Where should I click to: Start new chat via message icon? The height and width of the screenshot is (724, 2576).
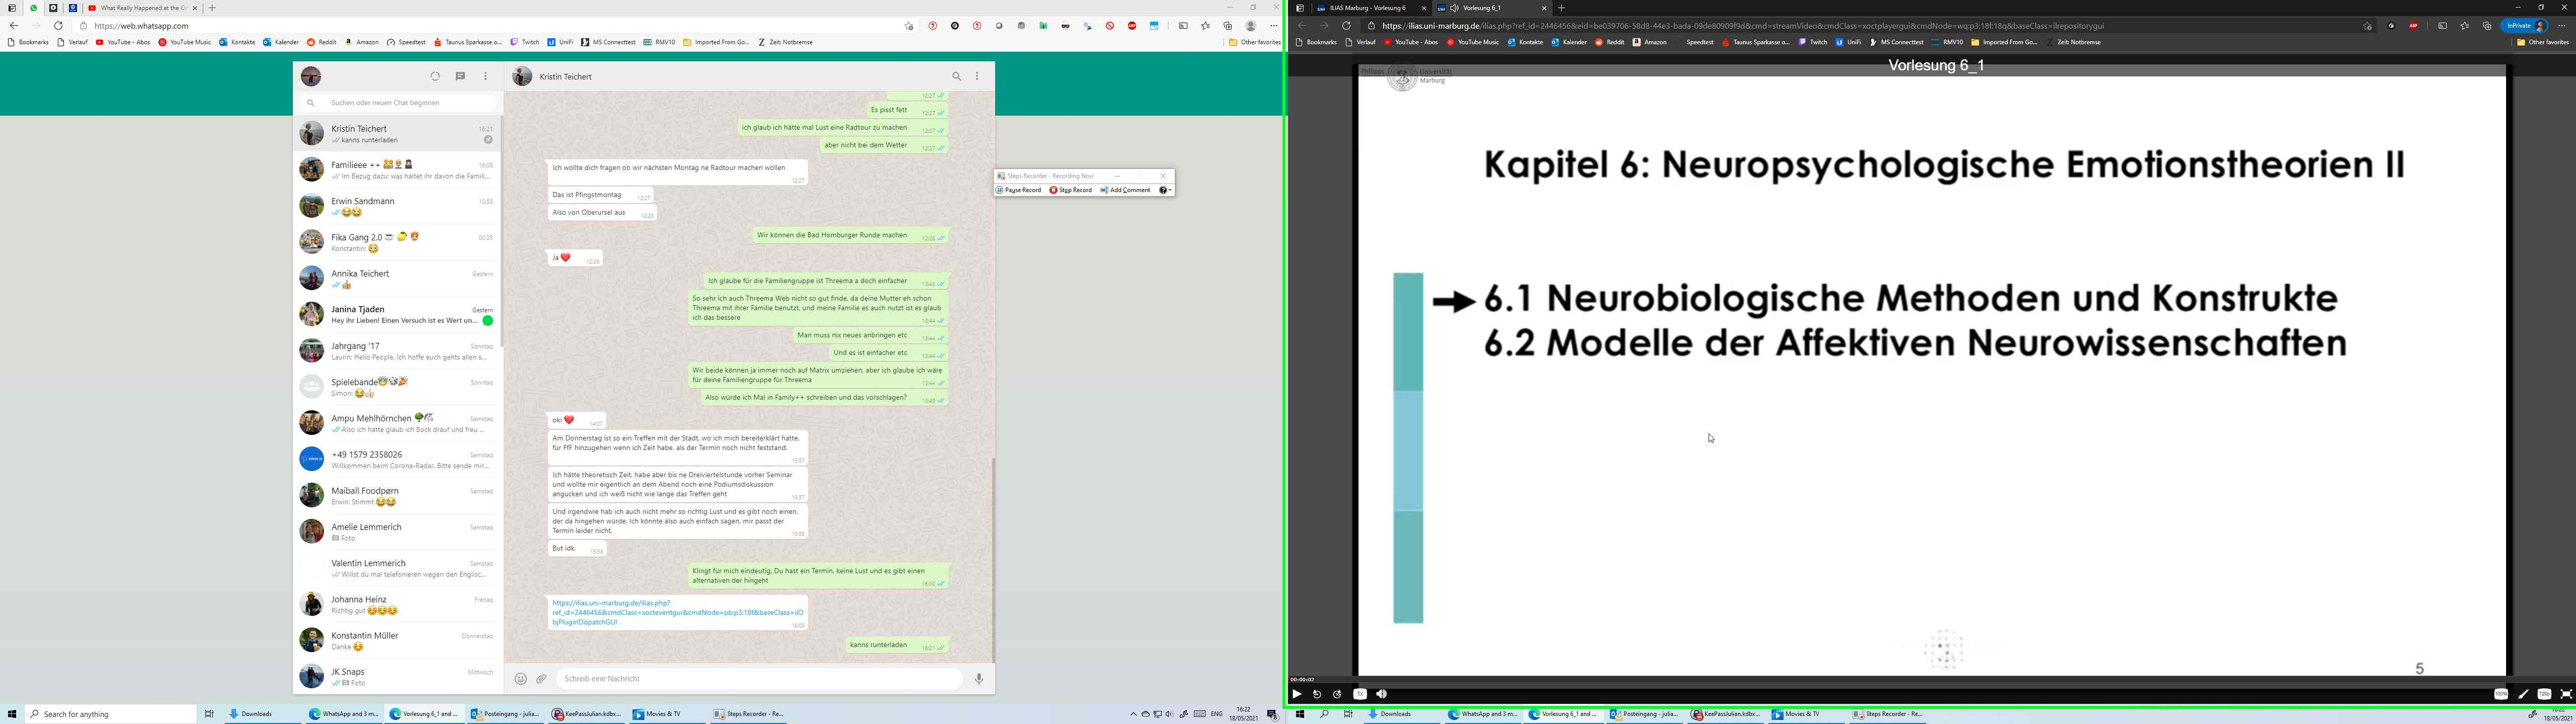coord(460,76)
